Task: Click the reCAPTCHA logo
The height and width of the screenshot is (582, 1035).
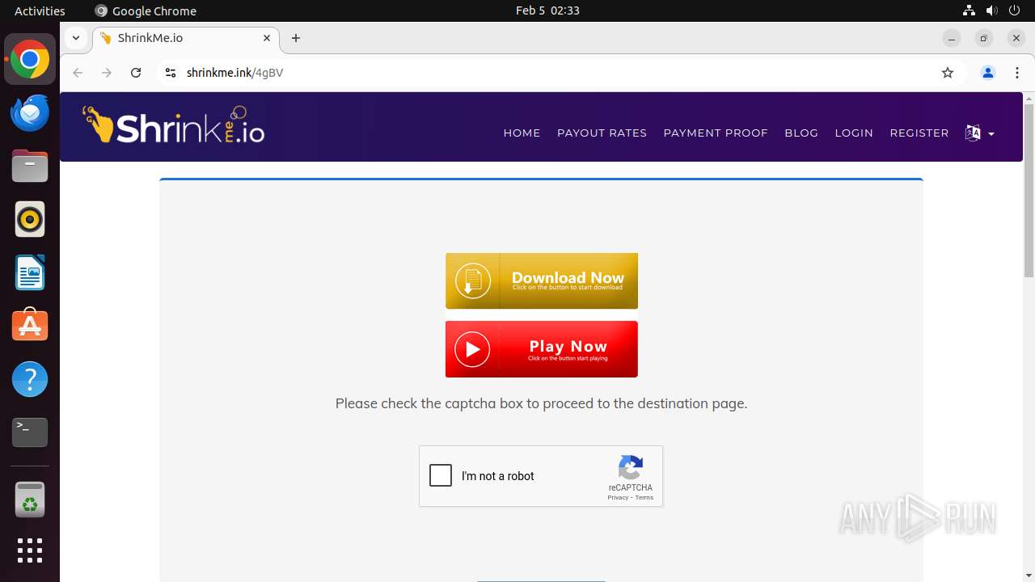Action: point(631,468)
